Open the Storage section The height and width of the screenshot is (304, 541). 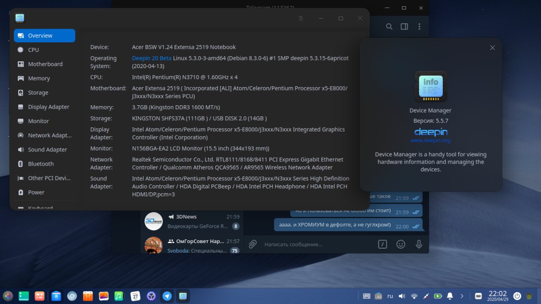[x=44, y=93]
